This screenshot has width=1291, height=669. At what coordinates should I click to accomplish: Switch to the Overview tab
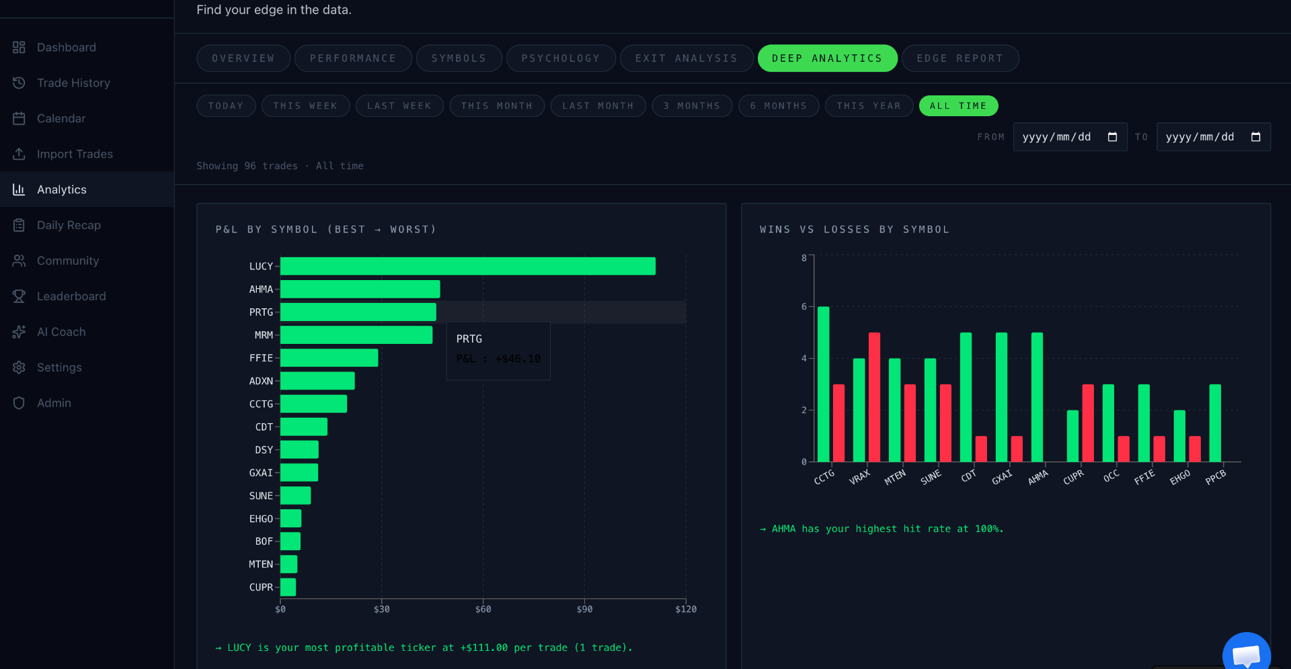click(x=243, y=58)
